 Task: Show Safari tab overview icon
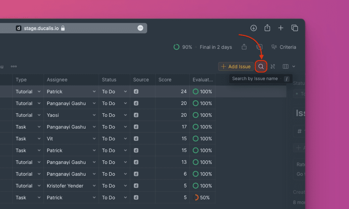(x=294, y=28)
